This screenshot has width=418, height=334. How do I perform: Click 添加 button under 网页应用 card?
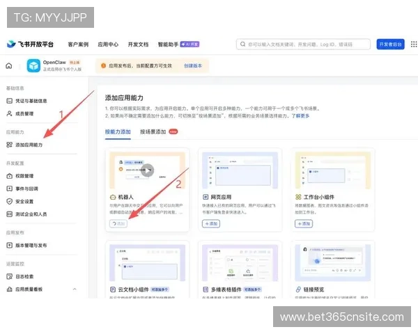point(211,223)
